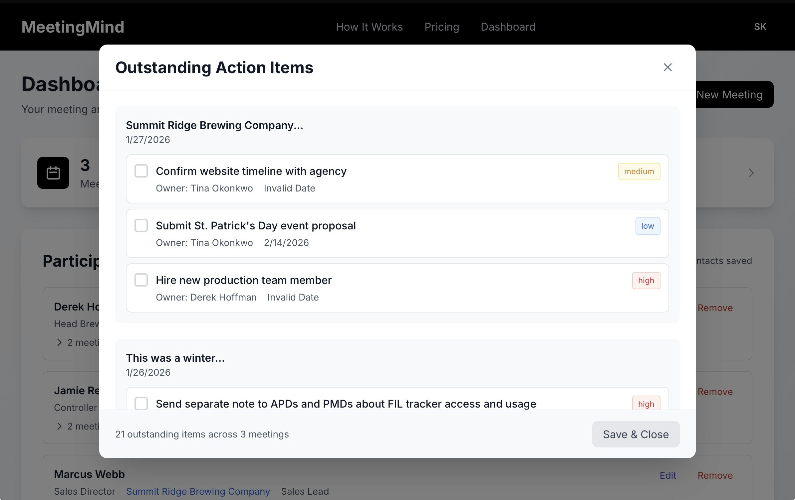Check off Submit St. Patrick's Day event proposal
Viewport: 795px width, 500px height.
141,225
